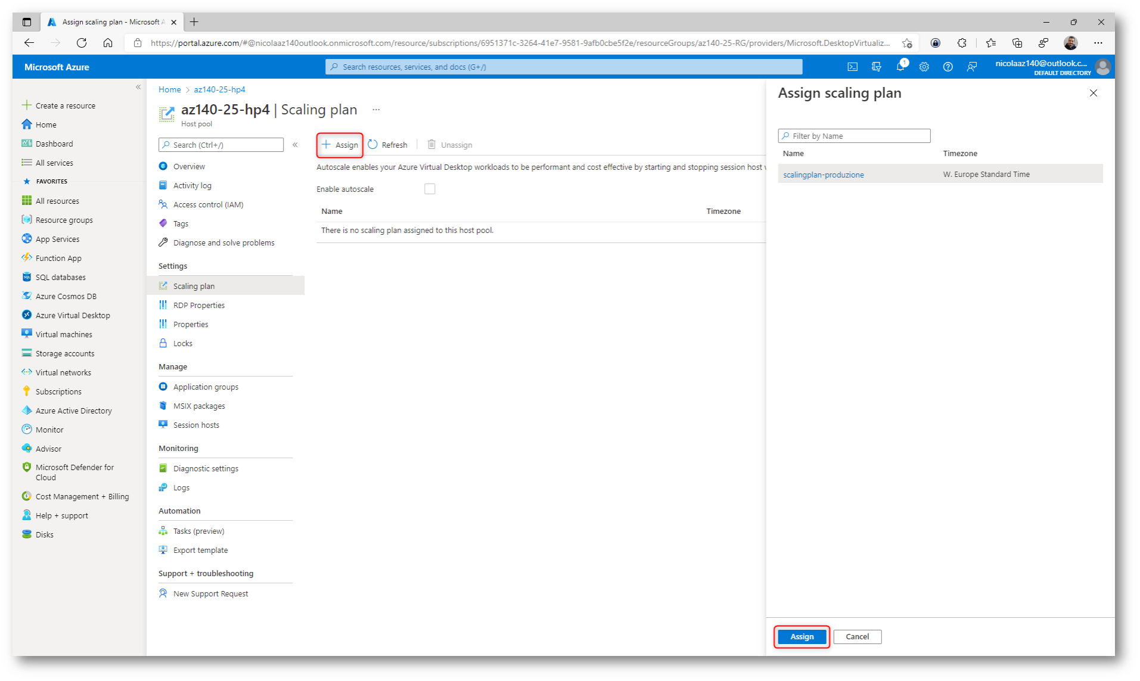Open Session hosts menu item
The image size is (1140, 681).
[196, 425]
